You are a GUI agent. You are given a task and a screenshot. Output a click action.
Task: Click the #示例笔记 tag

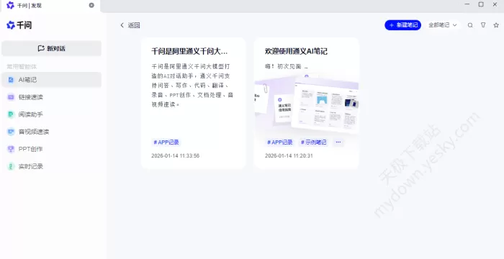313,142
